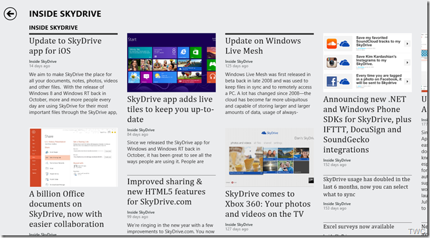The height and width of the screenshot is (238, 430).
Task: Open article SkyDrive comes to Xbox 360
Action: (x=268, y=204)
